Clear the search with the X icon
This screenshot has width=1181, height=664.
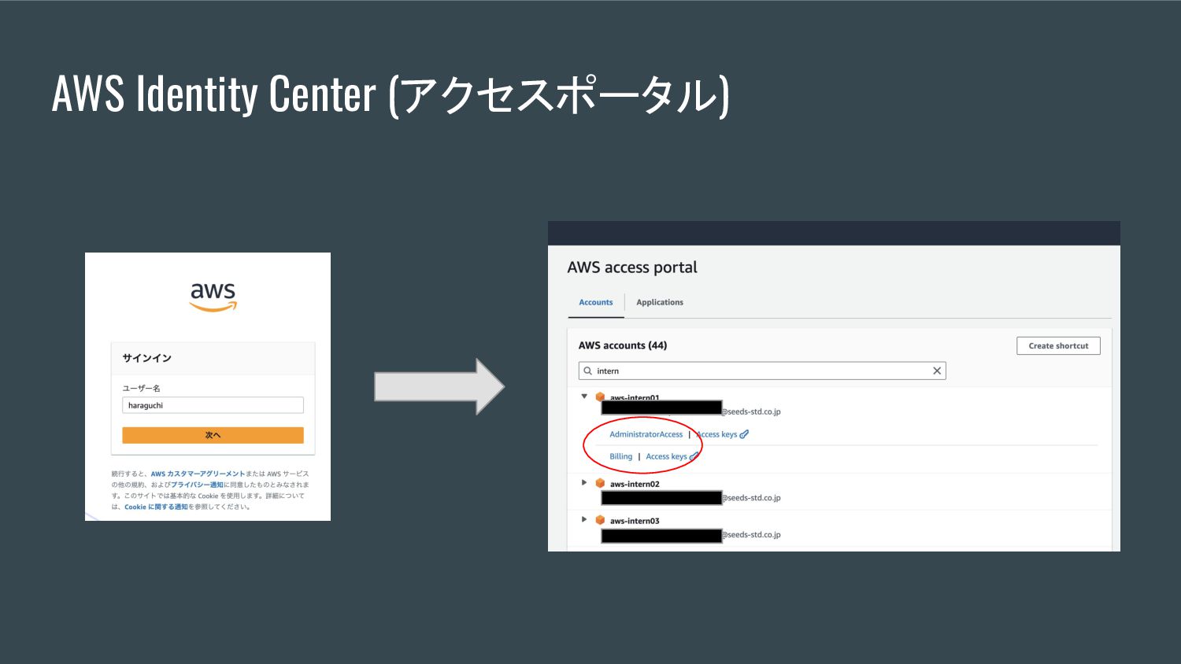(937, 371)
